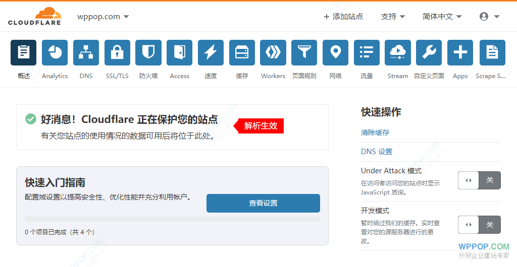
Task: Click the SSL/TLS tab label
Action: pos(117,76)
